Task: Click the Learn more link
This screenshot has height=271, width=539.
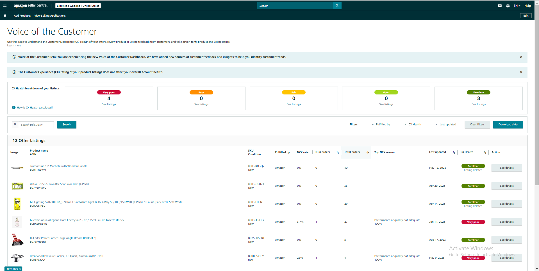Action: [x=14, y=46]
